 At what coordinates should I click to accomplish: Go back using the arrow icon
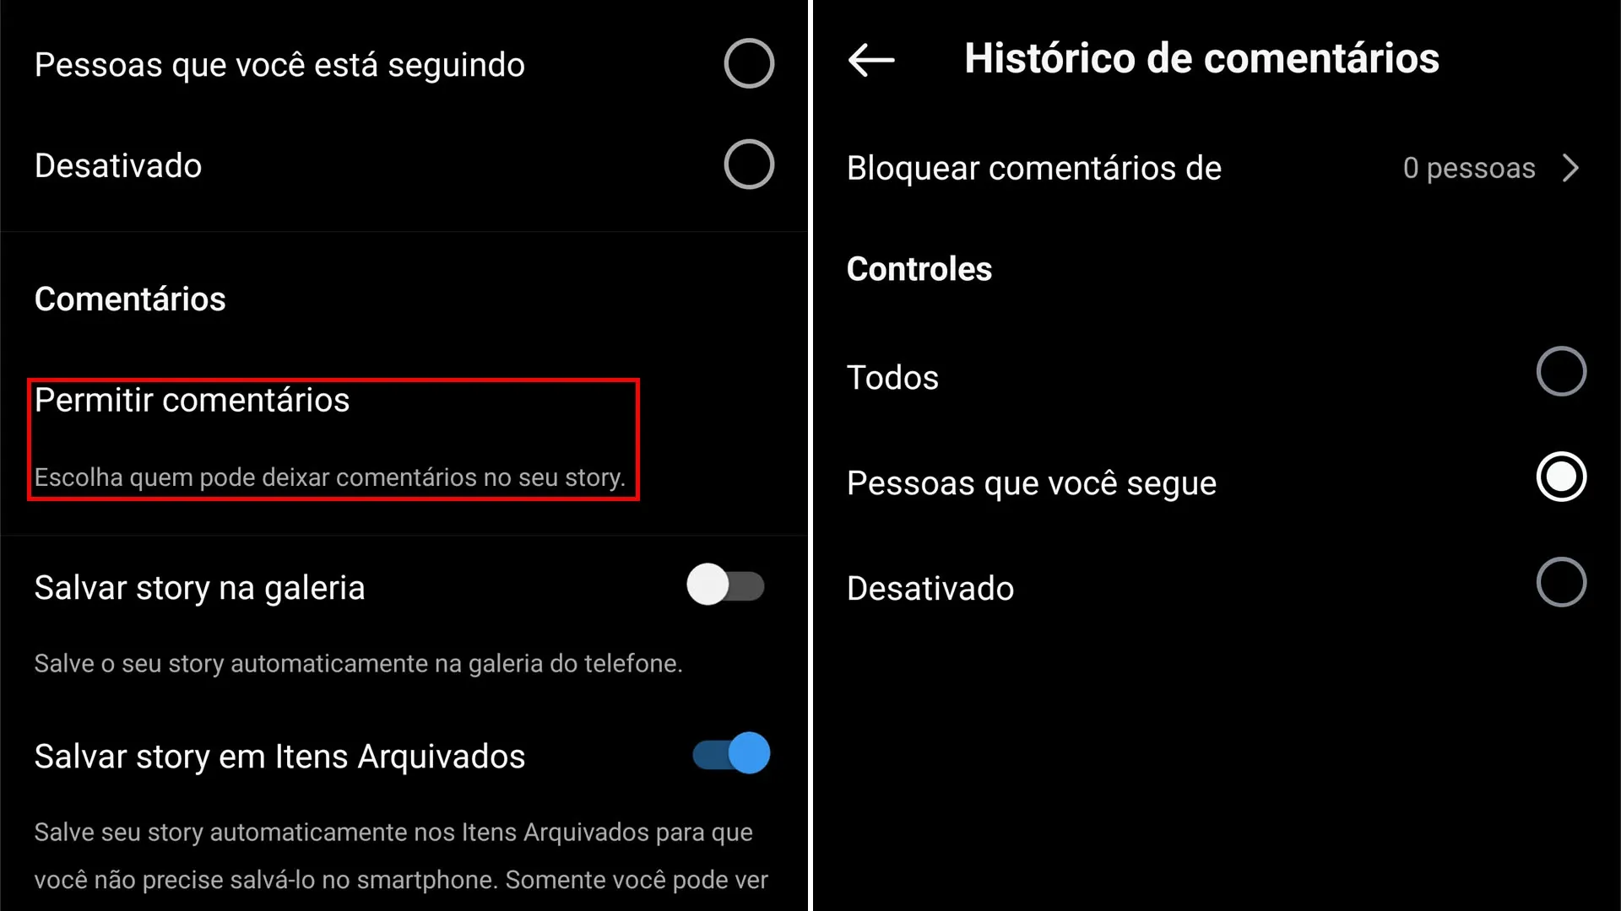[x=871, y=60]
